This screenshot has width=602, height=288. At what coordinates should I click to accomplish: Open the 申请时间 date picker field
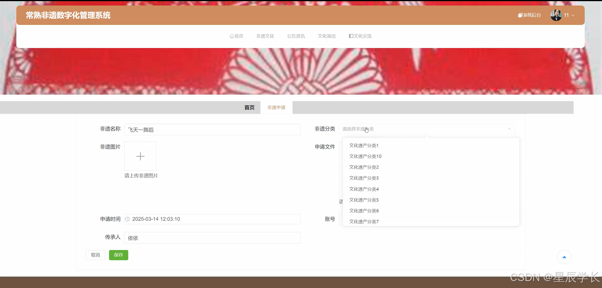coord(212,219)
